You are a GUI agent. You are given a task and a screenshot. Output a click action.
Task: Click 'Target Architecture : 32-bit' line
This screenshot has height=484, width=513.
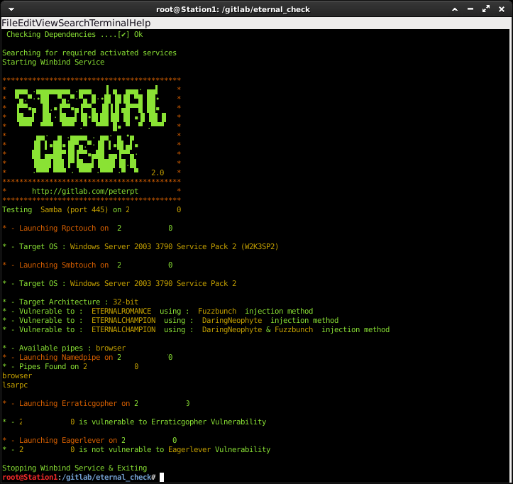pyautogui.click(x=70, y=302)
